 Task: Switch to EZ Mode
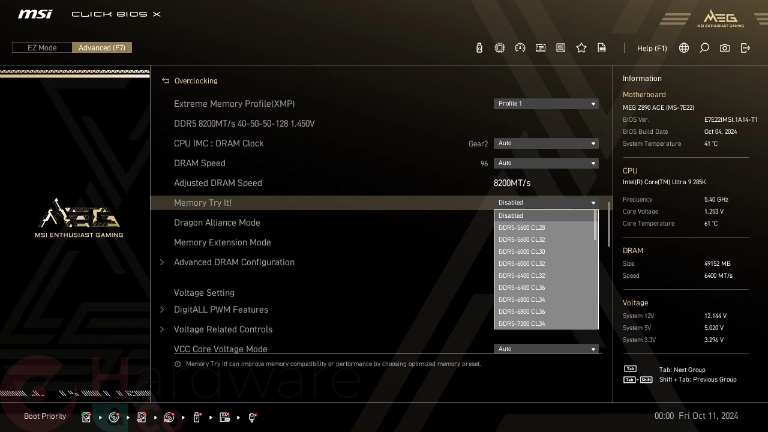pyautogui.click(x=42, y=47)
